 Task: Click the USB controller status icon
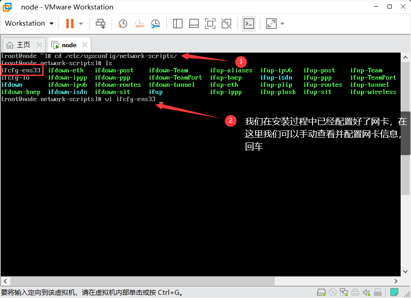(378, 292)
